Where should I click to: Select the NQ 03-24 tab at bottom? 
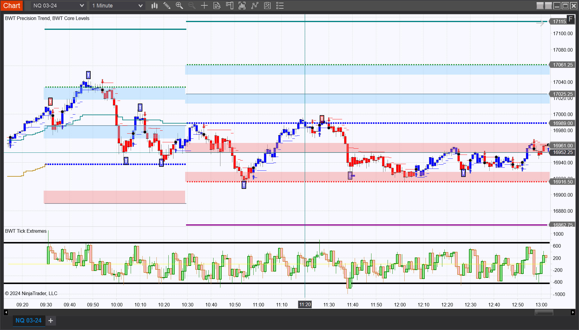coord(28,320)
